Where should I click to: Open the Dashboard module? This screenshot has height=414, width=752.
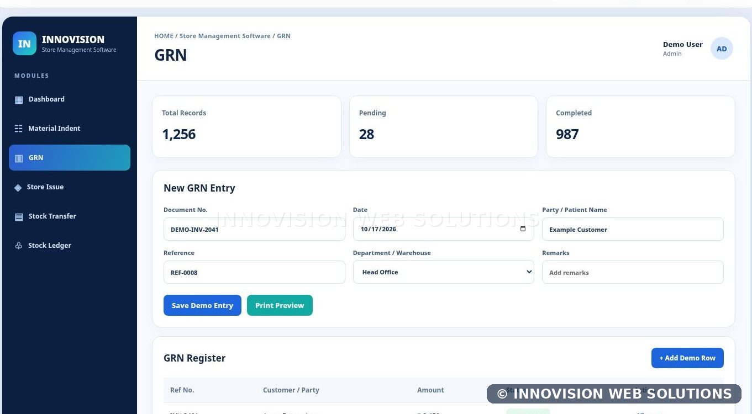click(70, 99)
